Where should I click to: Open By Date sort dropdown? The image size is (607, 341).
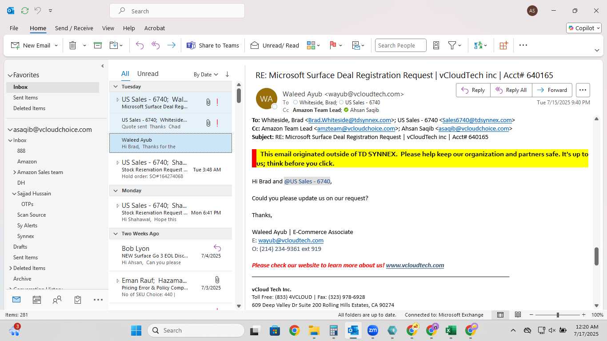206,75
